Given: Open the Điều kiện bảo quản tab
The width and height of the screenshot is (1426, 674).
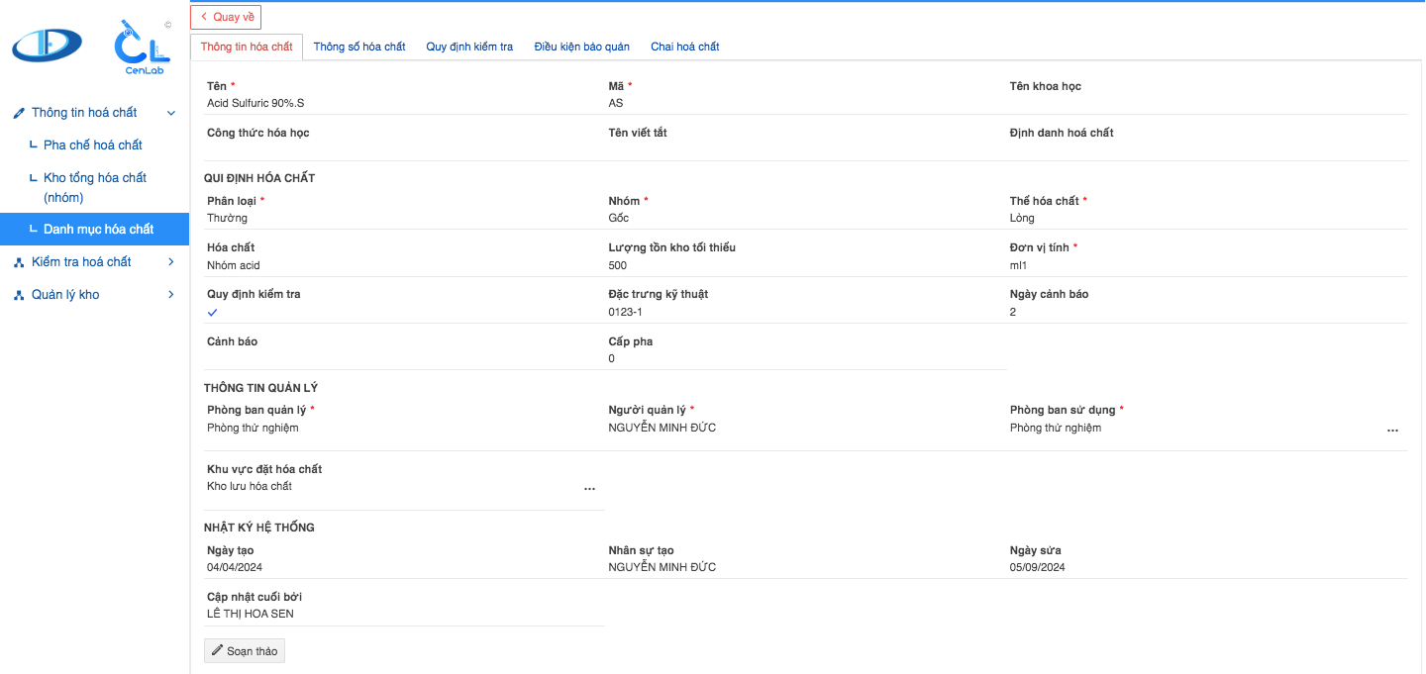Looking at the screenshot, I should [581, 47].
